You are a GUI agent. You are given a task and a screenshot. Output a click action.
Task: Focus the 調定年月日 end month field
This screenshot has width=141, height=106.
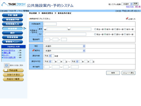click(x=86, y=62)
